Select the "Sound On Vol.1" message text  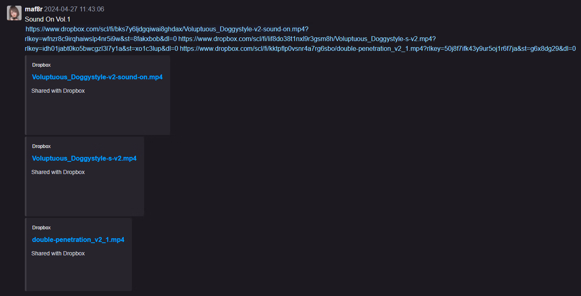48,19
